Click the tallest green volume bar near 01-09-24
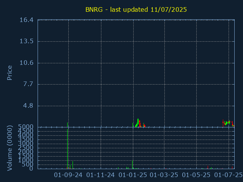 click(68, 149)
